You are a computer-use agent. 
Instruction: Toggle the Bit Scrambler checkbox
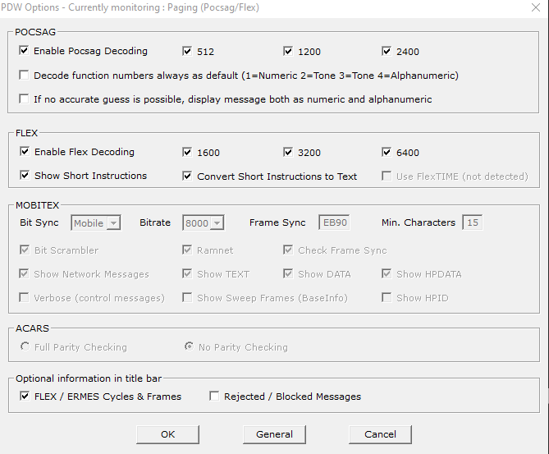click(x=25, y=250)
